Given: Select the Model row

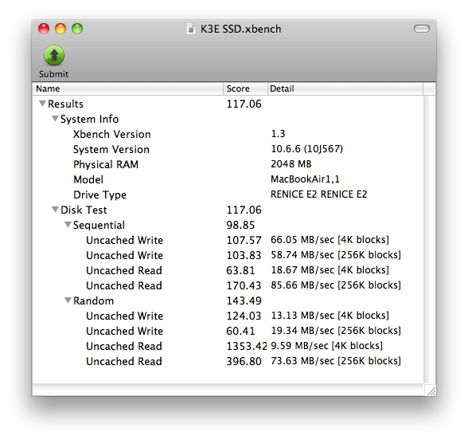Looking at the screenshot, I should [x=228, y=179].
